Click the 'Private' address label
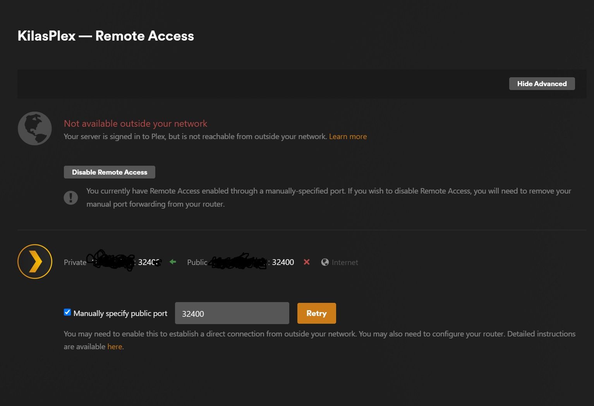This screenshot has height=406, width=594. tap(75, 262)
